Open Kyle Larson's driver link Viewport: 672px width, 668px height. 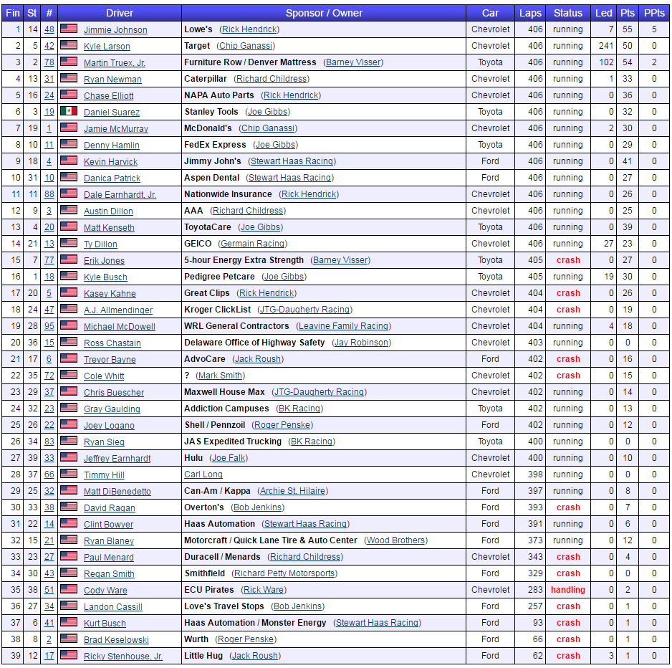click(x=107, y=47)
